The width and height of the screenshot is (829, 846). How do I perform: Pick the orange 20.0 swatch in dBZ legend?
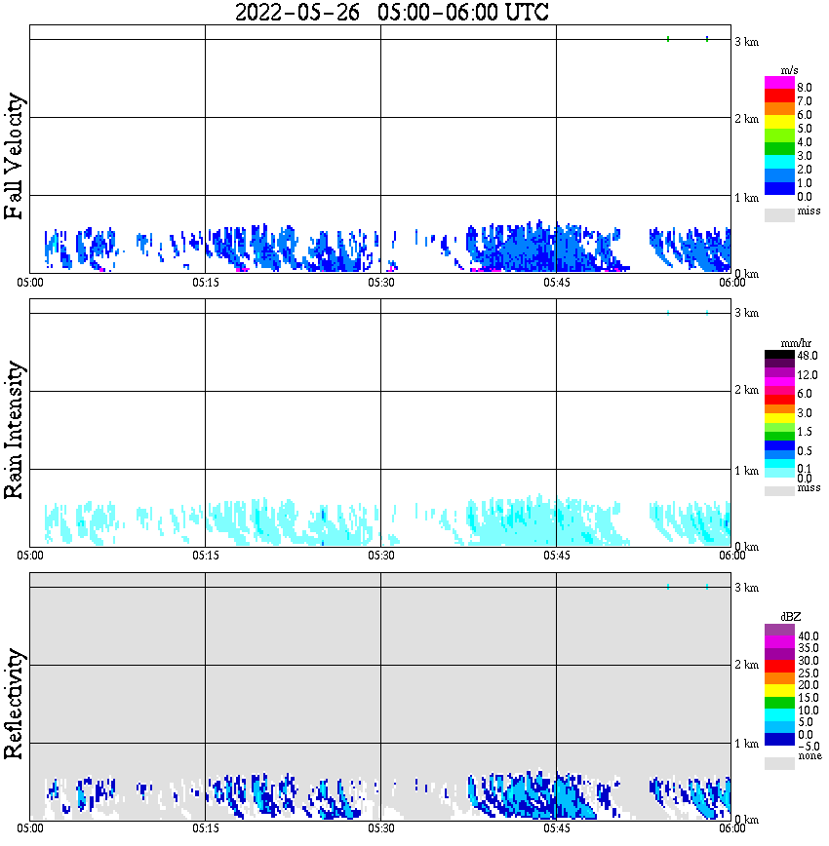click(x=779, y=678)
